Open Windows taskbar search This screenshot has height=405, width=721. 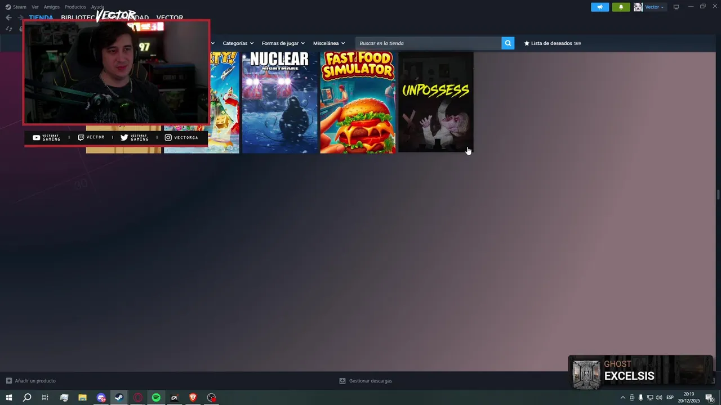26,398
